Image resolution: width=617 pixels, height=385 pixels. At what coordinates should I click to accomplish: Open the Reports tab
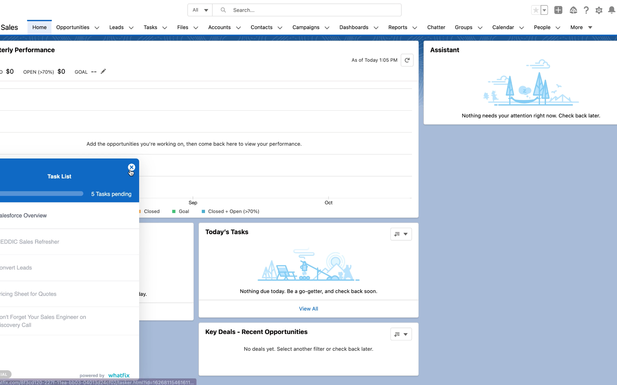point(398,27)
